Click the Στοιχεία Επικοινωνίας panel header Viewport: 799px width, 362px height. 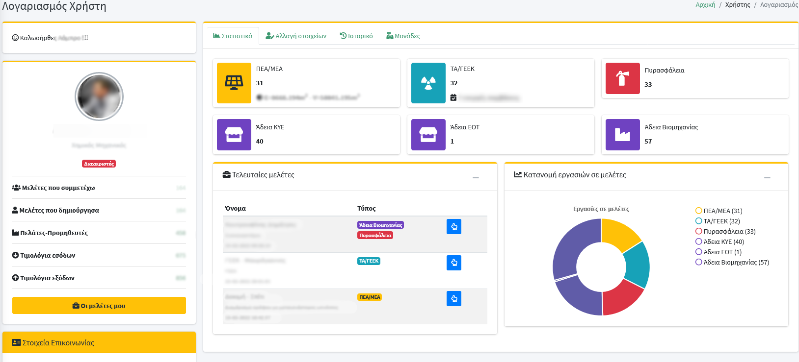coord(99,343)
